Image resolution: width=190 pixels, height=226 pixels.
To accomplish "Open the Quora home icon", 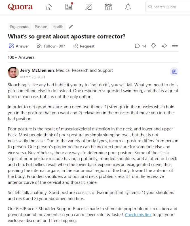I will [x=49, y=7].
